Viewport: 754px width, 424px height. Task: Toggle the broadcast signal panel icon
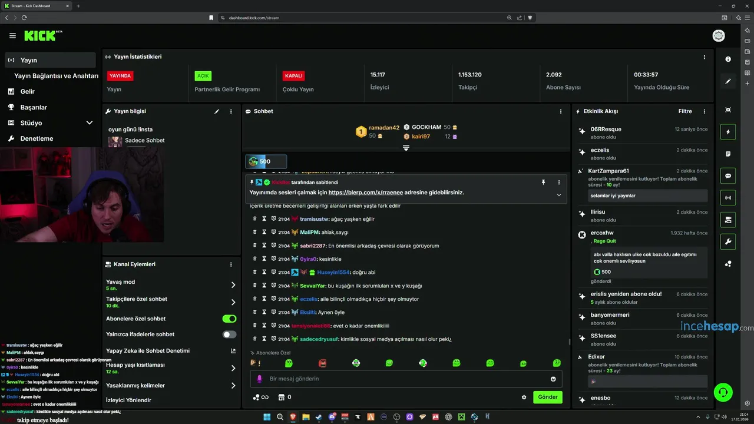(728, 198)
